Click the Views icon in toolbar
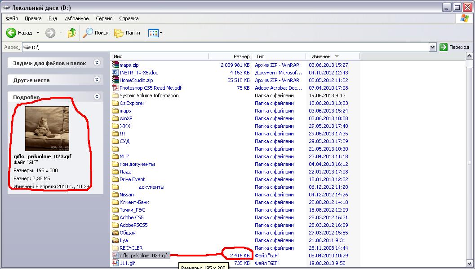475x269 pixels. [153, 33]
